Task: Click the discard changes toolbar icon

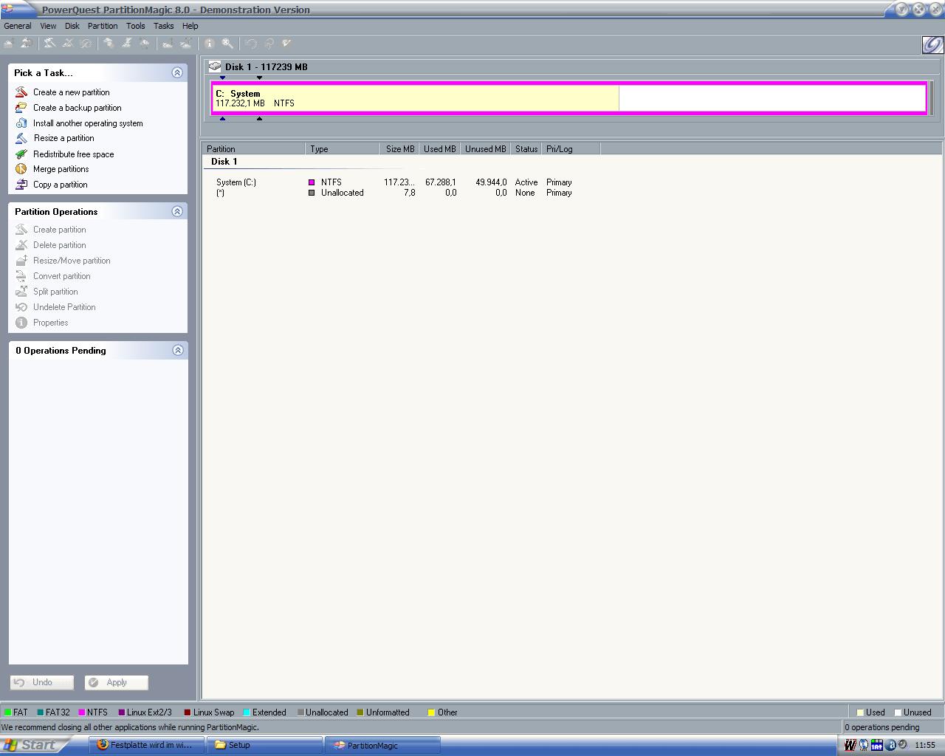Action: [x=269, y=44]
